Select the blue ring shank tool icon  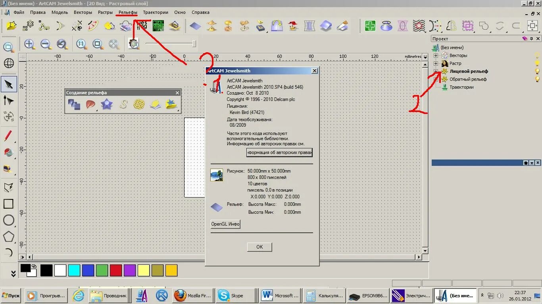tap(386, 26)
